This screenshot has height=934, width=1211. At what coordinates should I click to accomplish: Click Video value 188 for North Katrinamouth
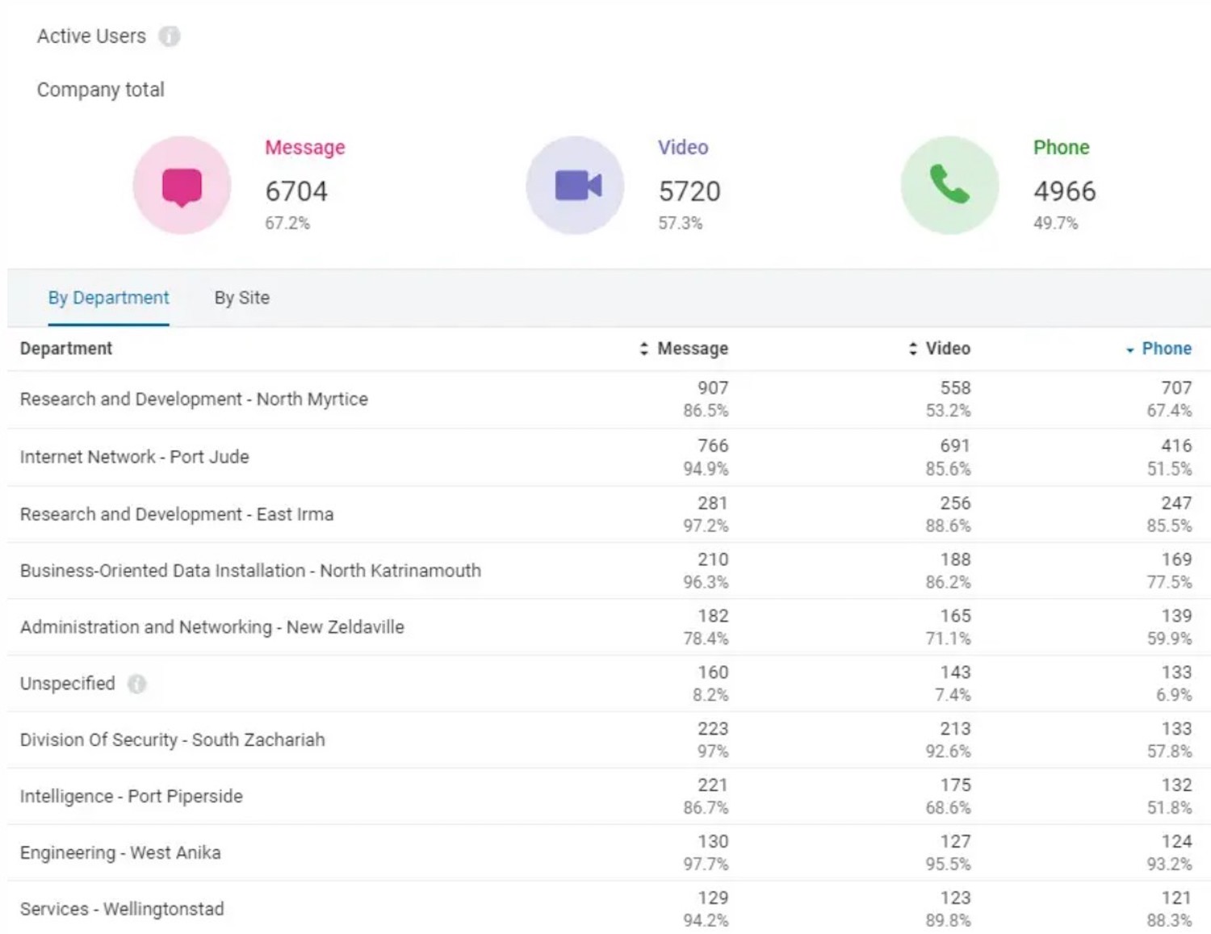(x=955, y=559)
